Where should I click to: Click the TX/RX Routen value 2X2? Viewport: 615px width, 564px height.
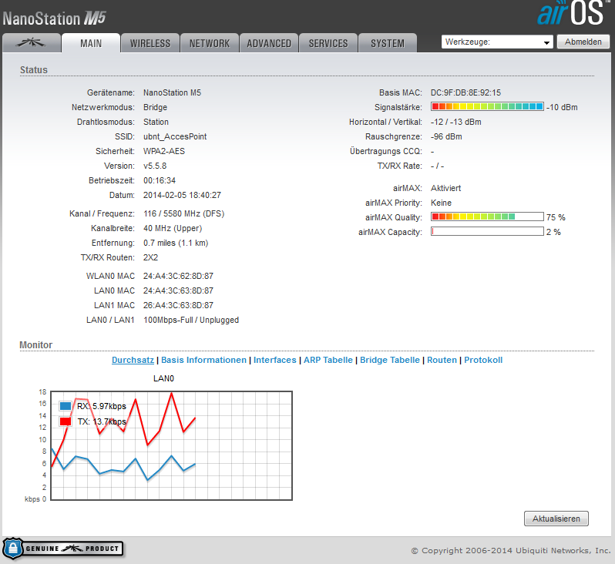click(150, 257)
